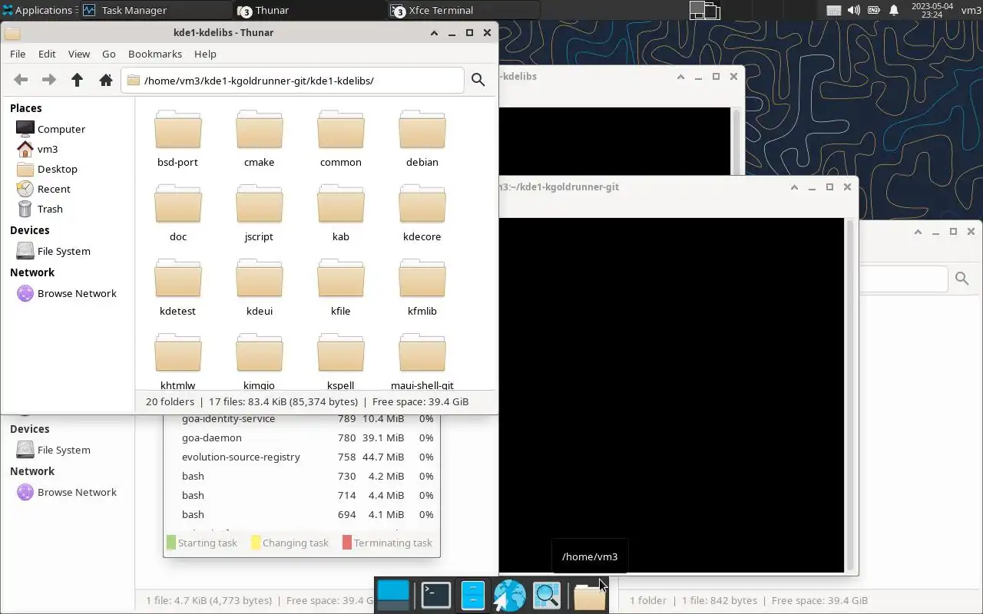983x614 pixels.
Task: Click the keyboard icon in top panel
Action: (834, 10)
